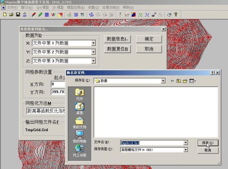Click the Open file toolbar icon
Image resolution: width=228 pixels, height=169 pixels.
[x=11, y=15]
